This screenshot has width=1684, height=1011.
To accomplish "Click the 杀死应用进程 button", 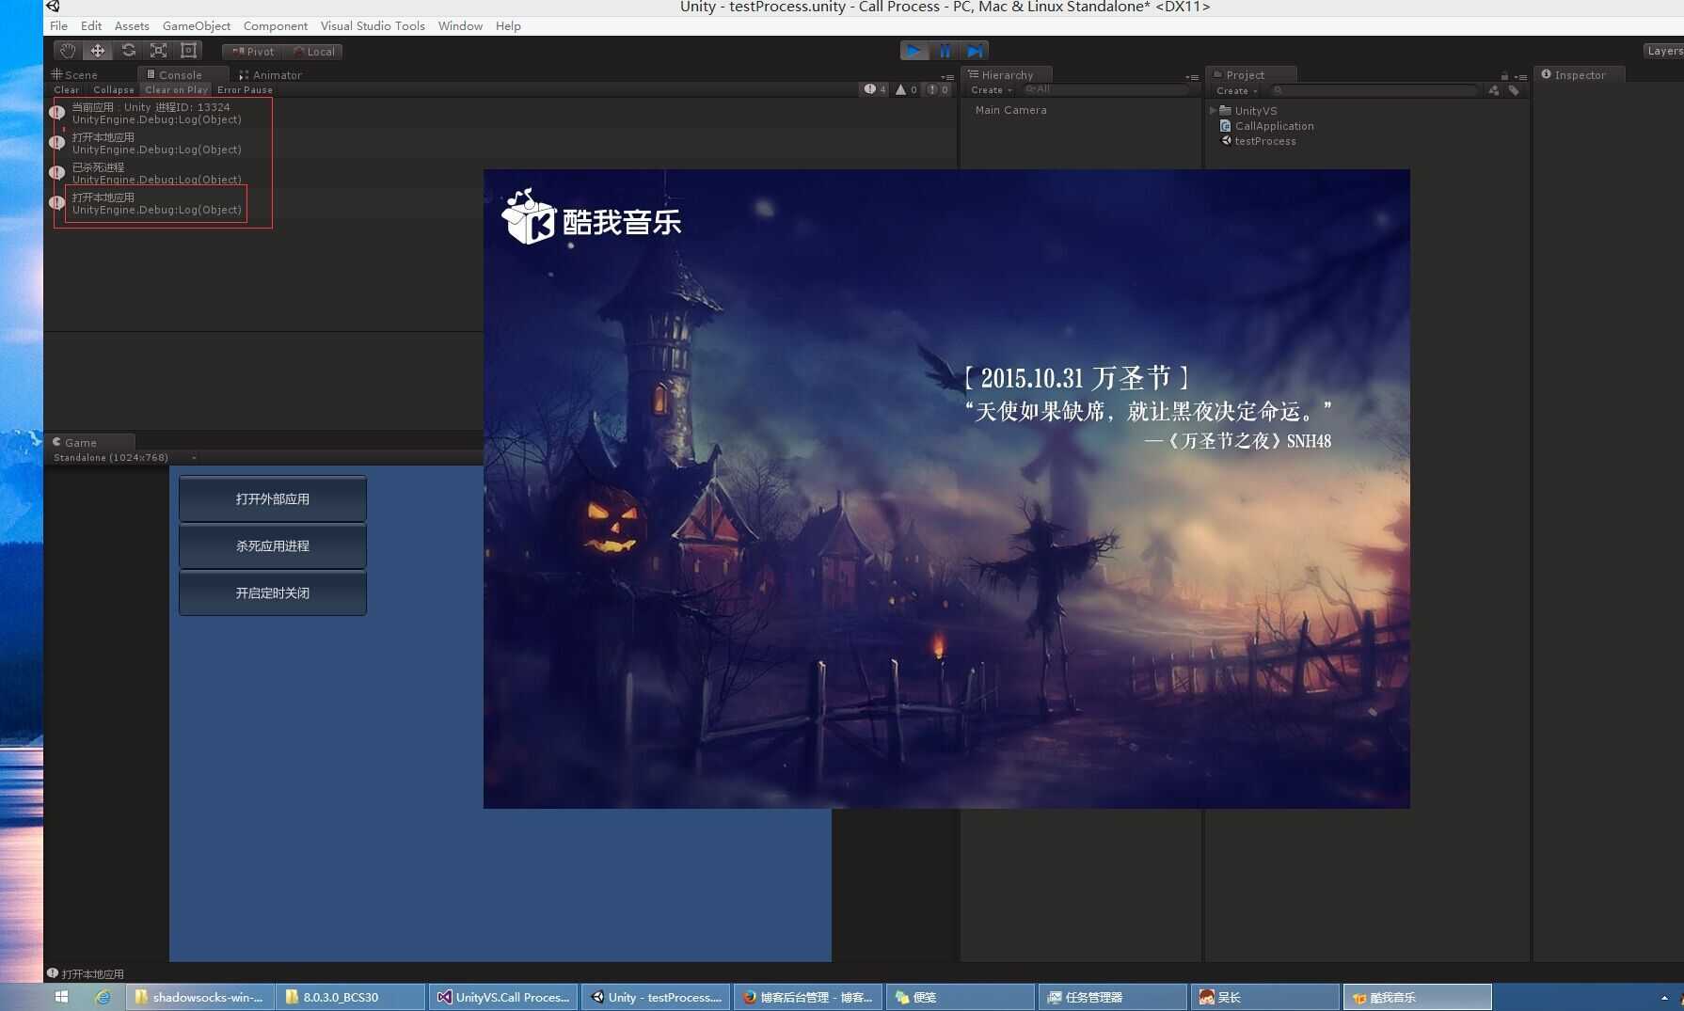I will (273, 546).
